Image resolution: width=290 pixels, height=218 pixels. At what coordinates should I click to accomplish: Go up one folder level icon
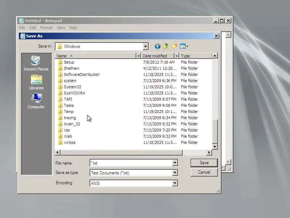166,46
